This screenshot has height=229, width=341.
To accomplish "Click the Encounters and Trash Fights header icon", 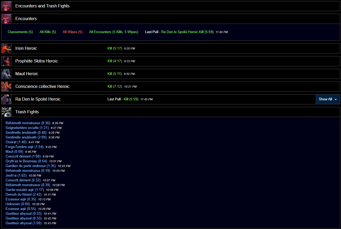I will [x=6, y=6].
